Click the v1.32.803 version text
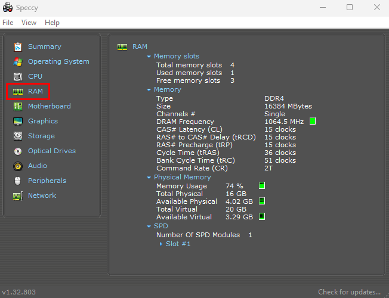Viewport: 389px width, 298px height. click(19, 292)
